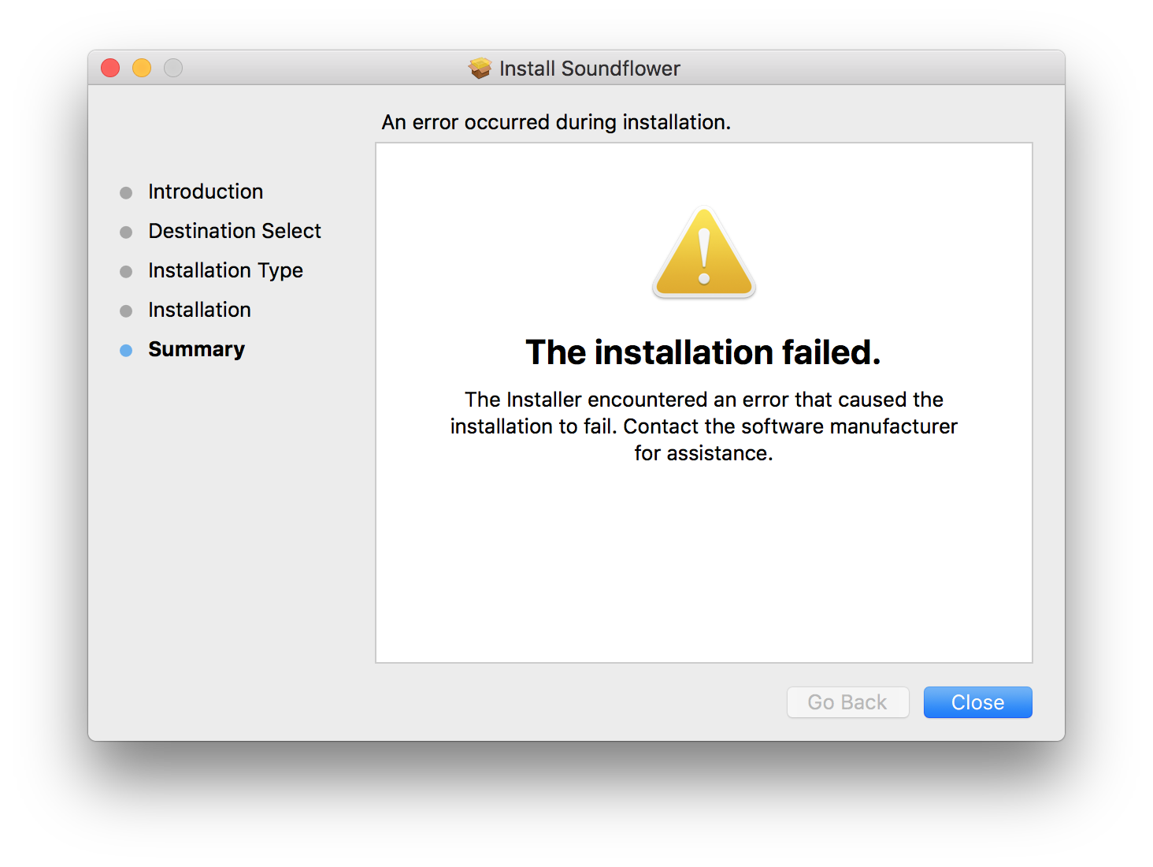Screen dimensions: 1153x867
Task: Click the Soundflower package icon in title bar
Action: (480, 69)
